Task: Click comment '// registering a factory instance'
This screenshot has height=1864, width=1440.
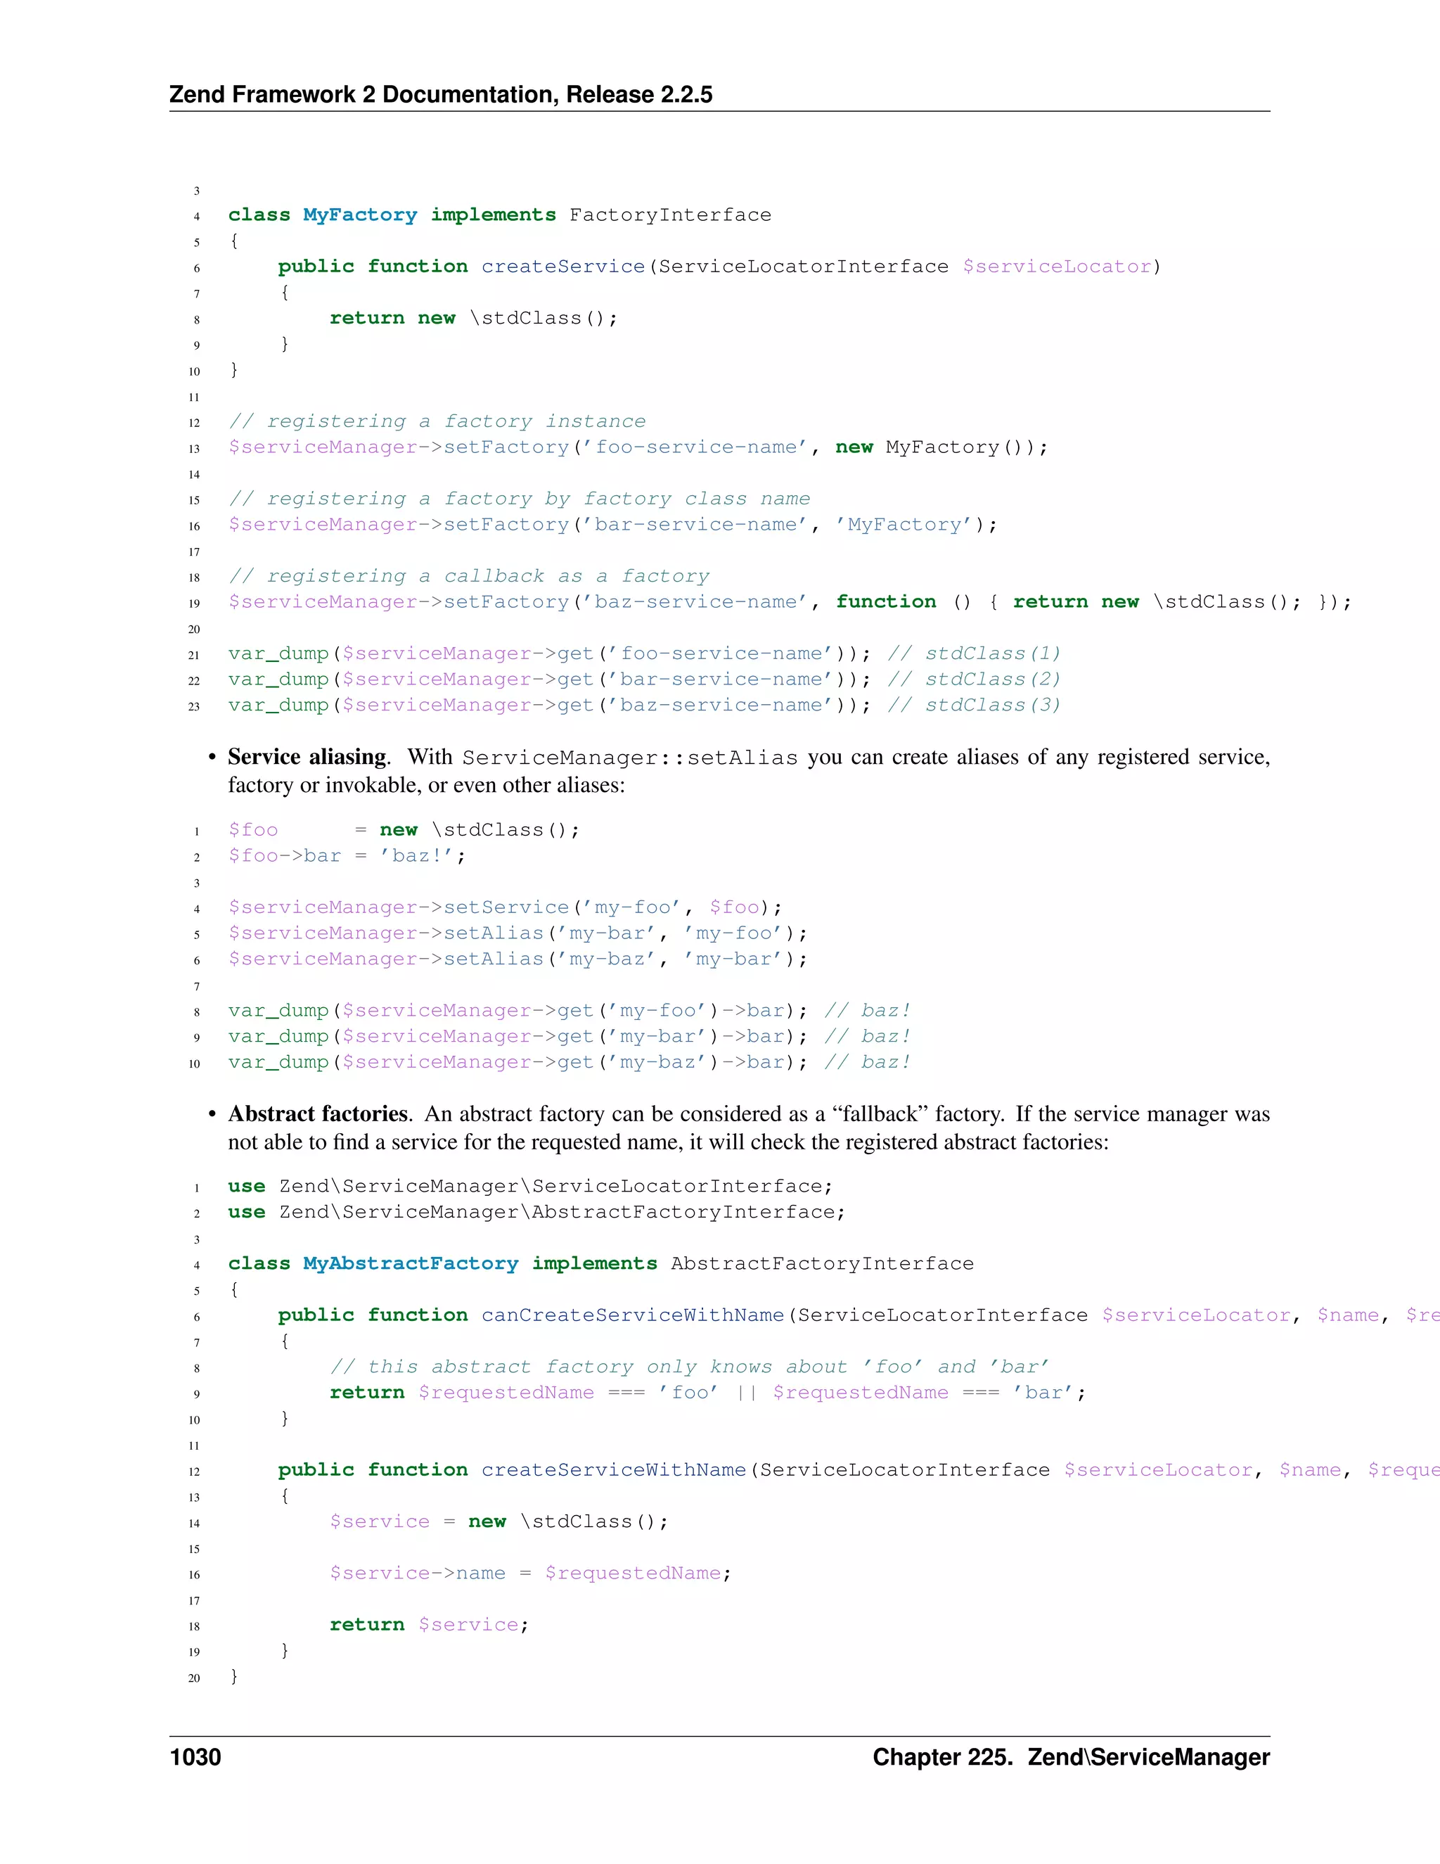Action: 437,421
